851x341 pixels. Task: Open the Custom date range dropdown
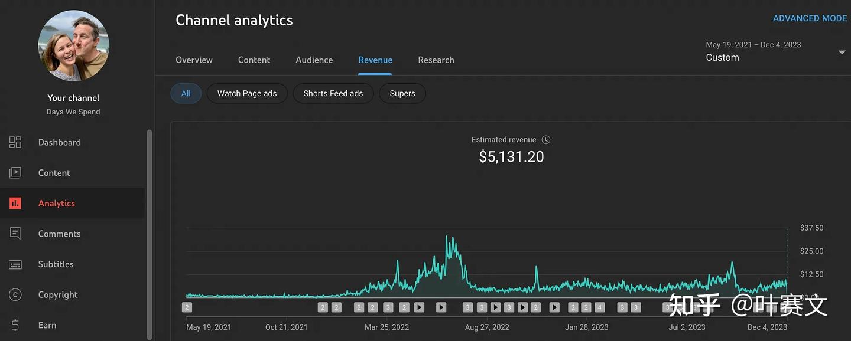777,51
